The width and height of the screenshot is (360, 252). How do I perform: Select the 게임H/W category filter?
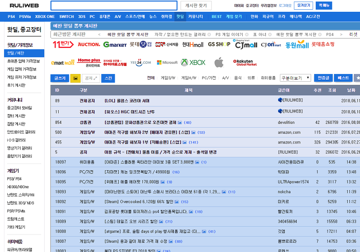pyautogui.click(x=189, y=78)
